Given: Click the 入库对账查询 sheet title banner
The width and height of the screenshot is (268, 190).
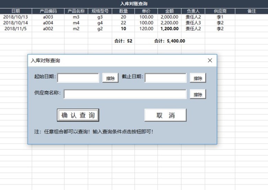Looking at the screenshot, I should tap(134, 4).
